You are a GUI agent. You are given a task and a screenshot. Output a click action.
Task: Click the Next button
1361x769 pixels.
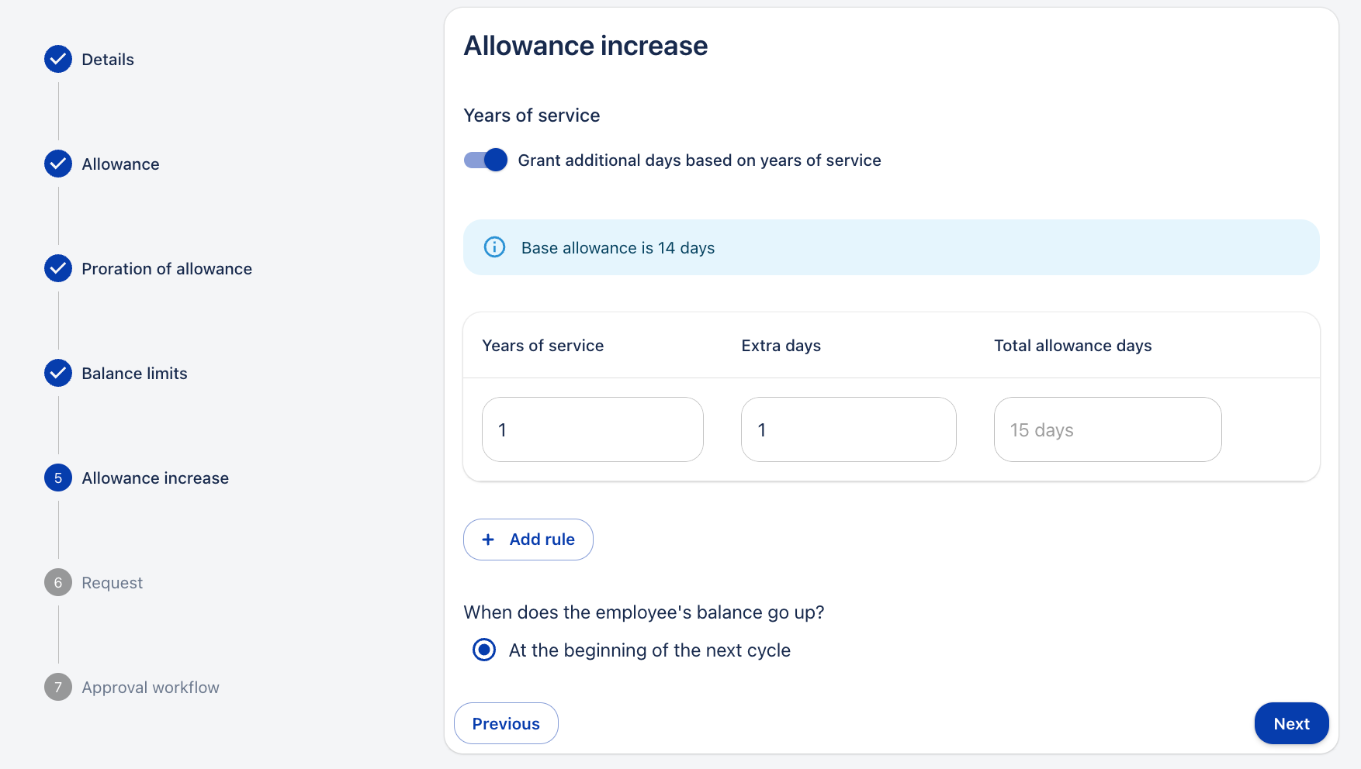coord(1291,723)
